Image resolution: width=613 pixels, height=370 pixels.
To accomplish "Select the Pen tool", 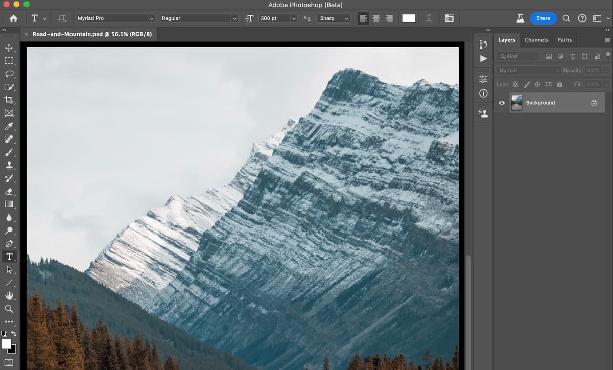I will (9, 244).
